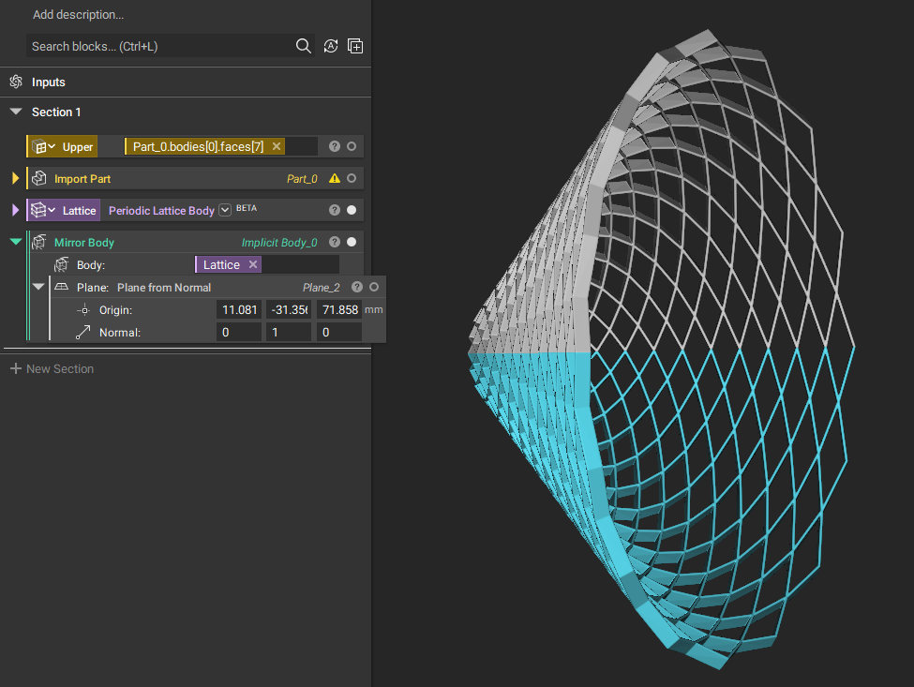Toggle visibility of Plane_2
The image size is (914, 687).
(x=374, y=287)
